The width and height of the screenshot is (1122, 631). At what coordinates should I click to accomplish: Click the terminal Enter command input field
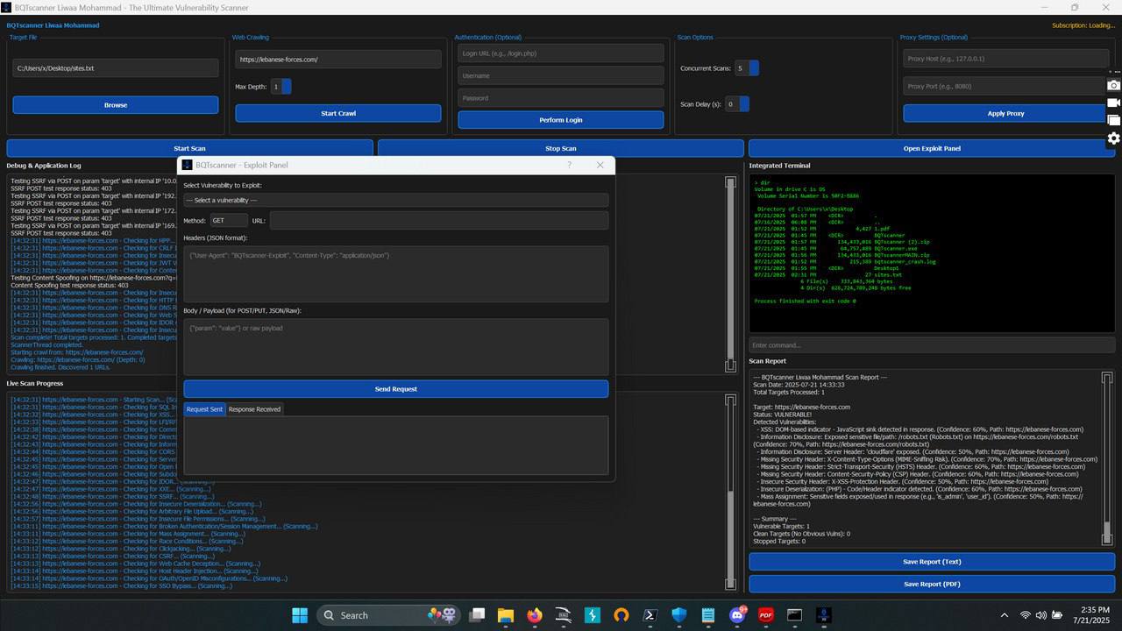point(931,345)
